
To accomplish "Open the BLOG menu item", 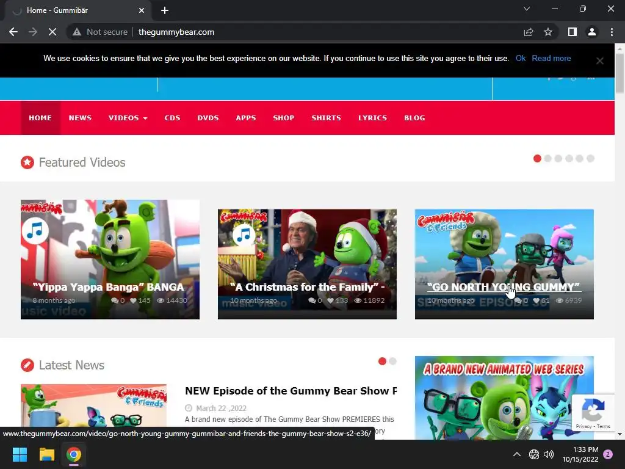I will 414,118.
